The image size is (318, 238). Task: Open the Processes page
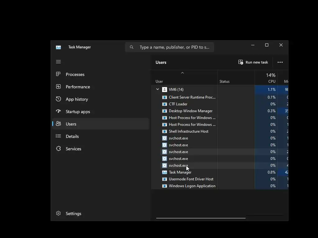(x=101, y=74)
